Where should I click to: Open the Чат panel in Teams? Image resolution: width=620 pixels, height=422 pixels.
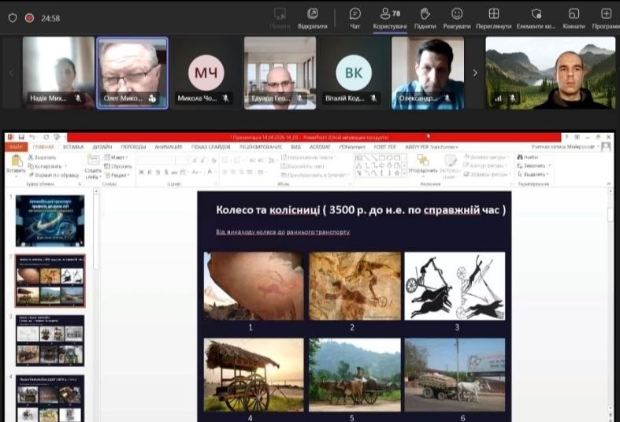pyautogui.click(x=355, y=14)
